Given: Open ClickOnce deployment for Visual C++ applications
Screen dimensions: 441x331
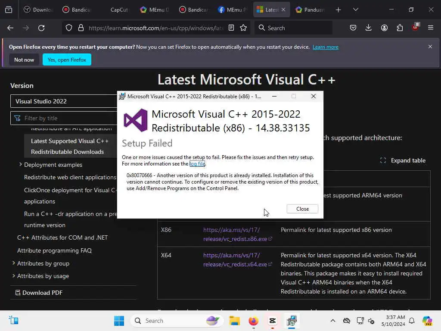Looking at the screenshot, I should [70, 196].
